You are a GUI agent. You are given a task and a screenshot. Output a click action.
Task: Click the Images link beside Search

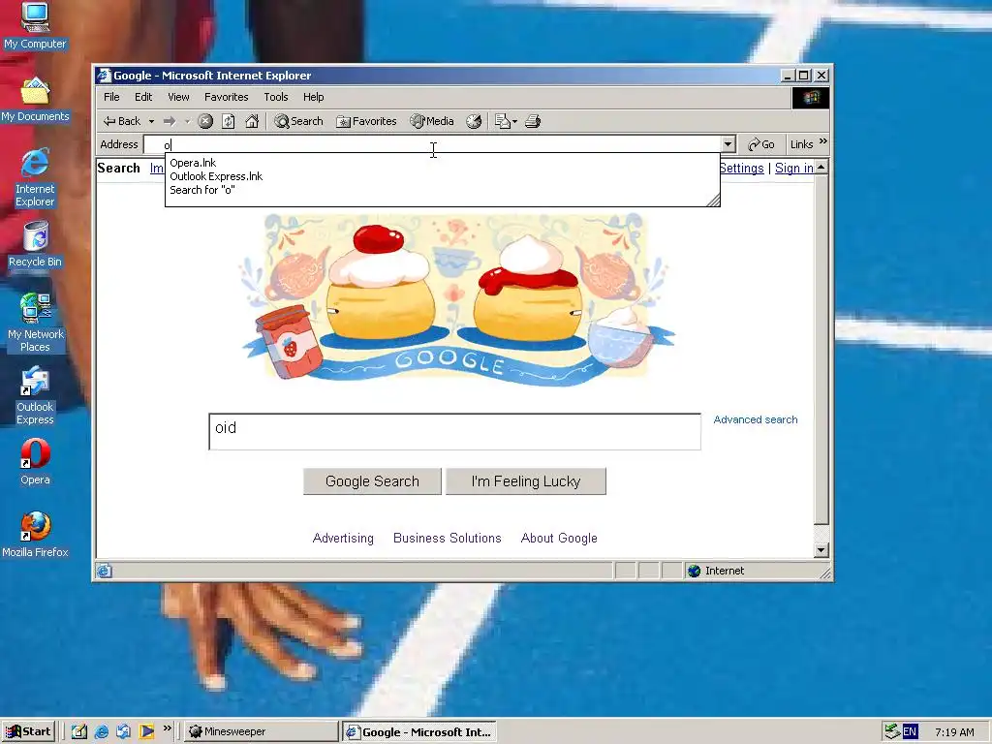coord(157,168)
